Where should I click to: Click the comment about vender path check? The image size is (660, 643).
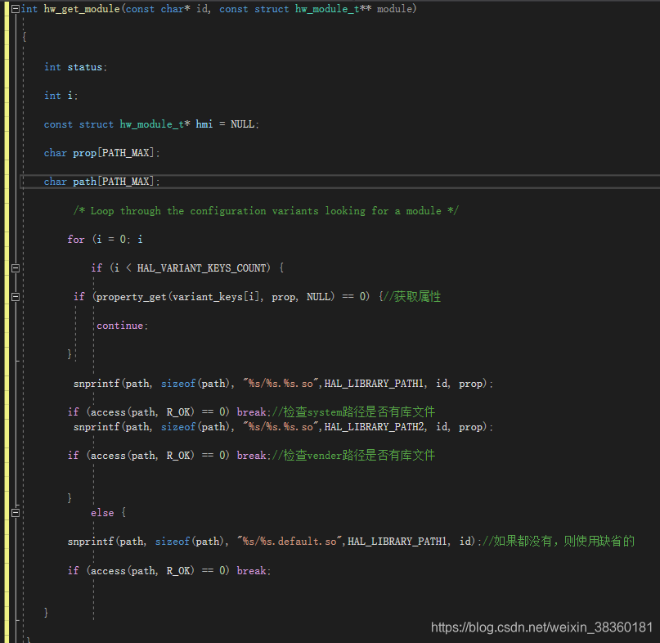coord(353,455)
